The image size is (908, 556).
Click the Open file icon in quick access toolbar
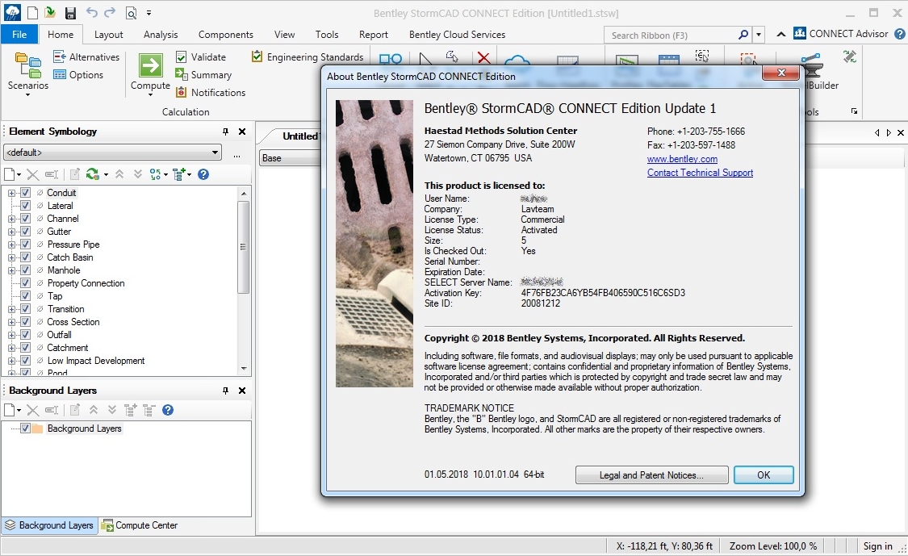coord(50,12)
